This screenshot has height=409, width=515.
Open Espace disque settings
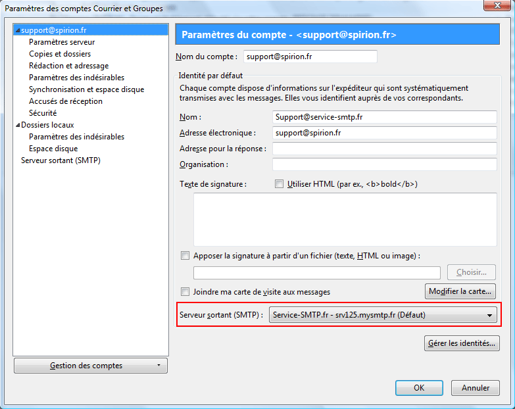[53, 149]
